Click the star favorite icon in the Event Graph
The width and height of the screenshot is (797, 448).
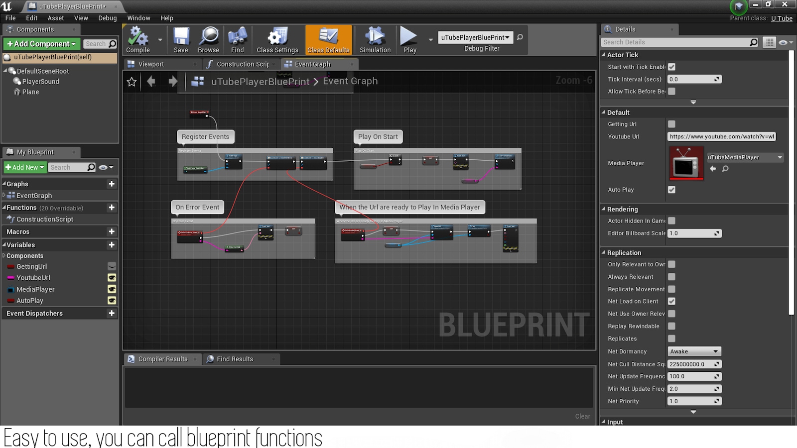[x=132, y=81]
